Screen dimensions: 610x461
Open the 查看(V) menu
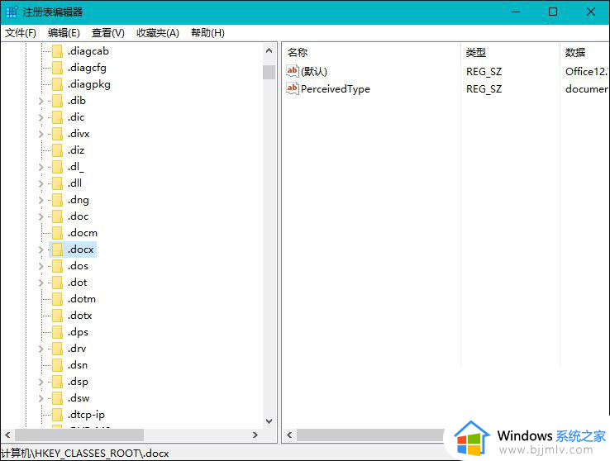click(x=107, y=33)
